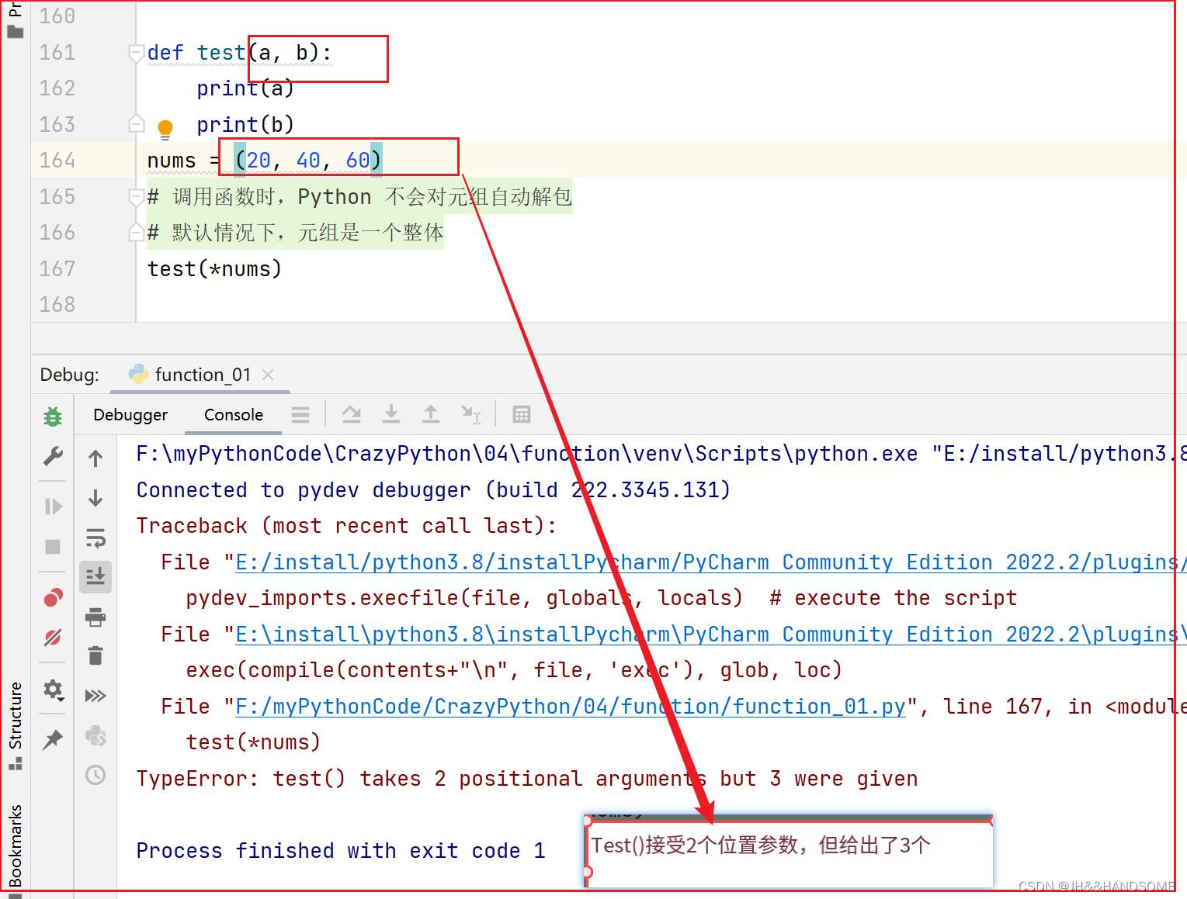Collapse def test fold marker line 161
This screenshot has height=899, width=1187.
[137, 53]
